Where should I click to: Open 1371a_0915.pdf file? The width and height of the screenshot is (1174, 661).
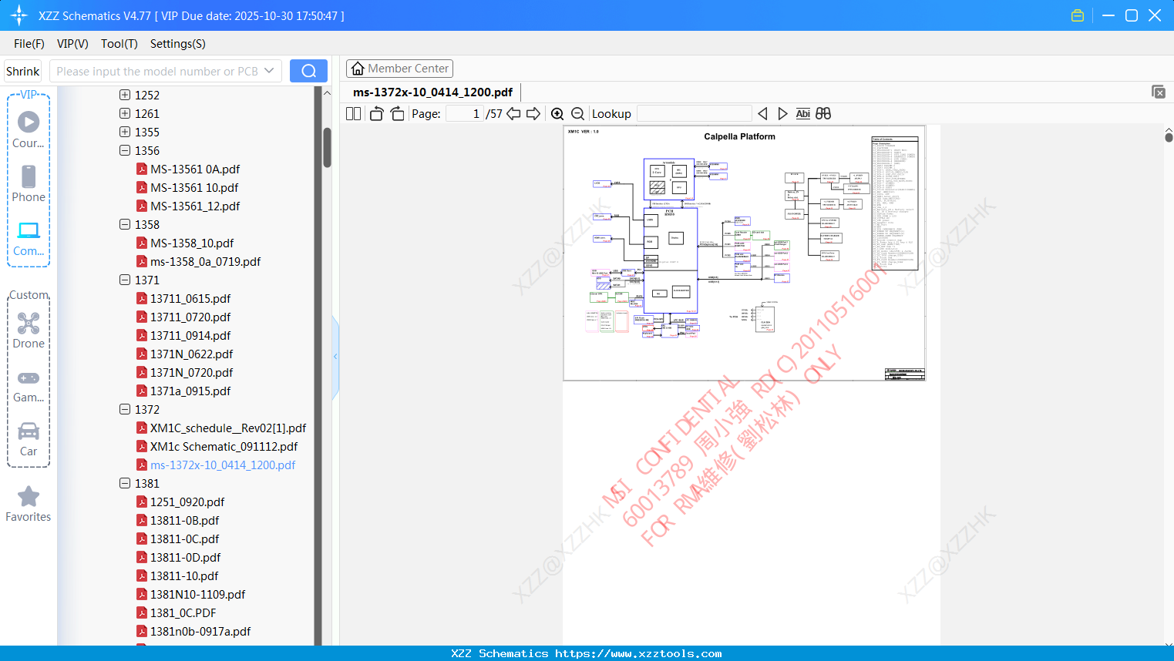point(190,391)
